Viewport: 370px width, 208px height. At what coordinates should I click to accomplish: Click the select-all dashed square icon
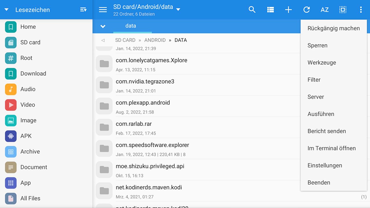[343, 10]
